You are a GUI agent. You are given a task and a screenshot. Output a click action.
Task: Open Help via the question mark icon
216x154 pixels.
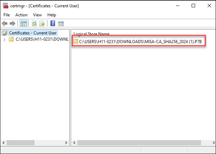click(53, 24)
